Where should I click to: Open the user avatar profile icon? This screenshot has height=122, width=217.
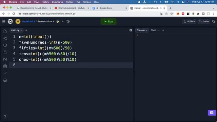[x=18, y=21]
